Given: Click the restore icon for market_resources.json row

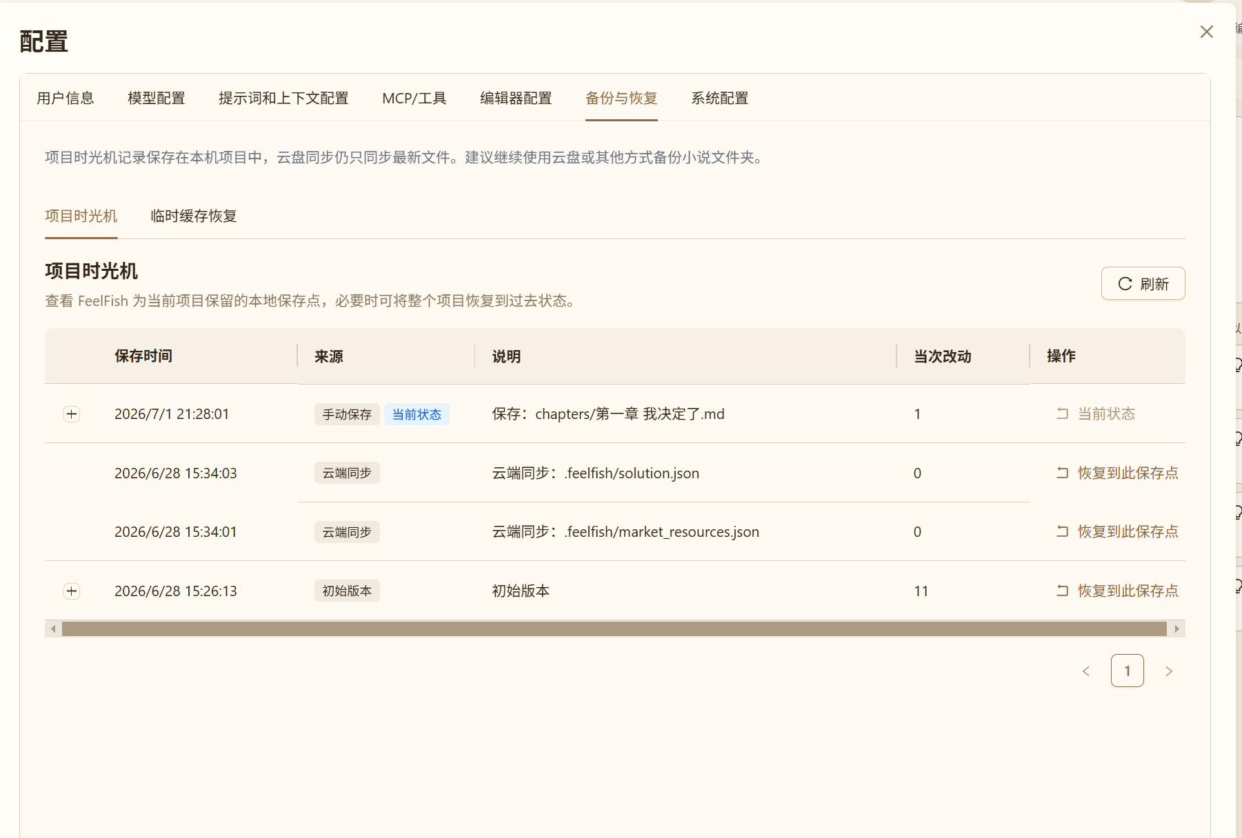Looking at the screenshot, I should (x=1062, y=531).
